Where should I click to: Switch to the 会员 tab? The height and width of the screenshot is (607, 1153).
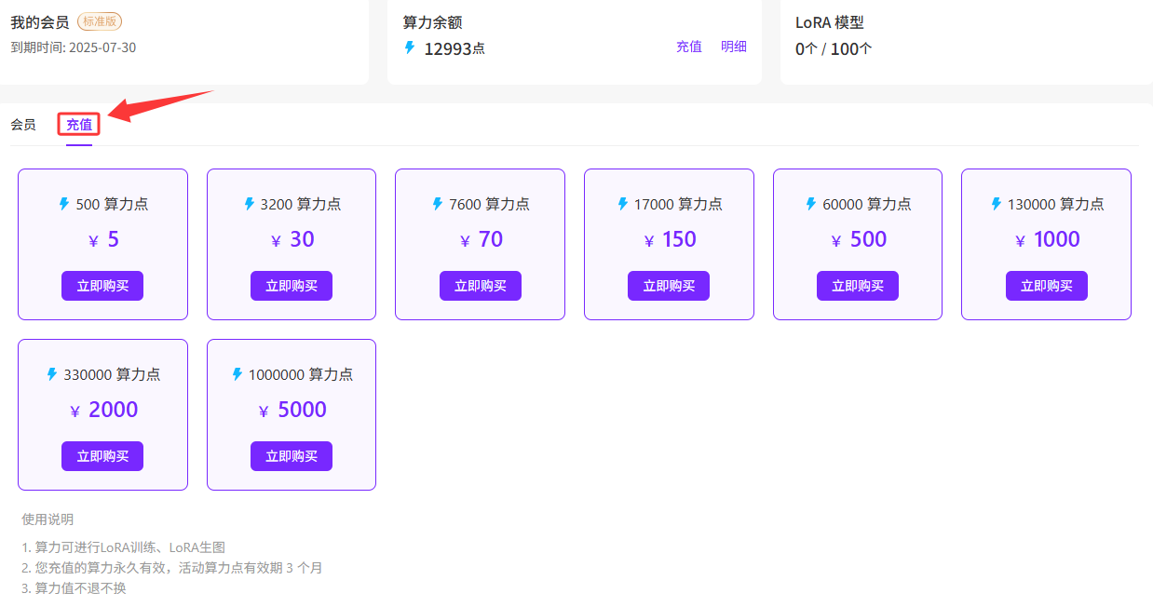(x=23, y=124)
